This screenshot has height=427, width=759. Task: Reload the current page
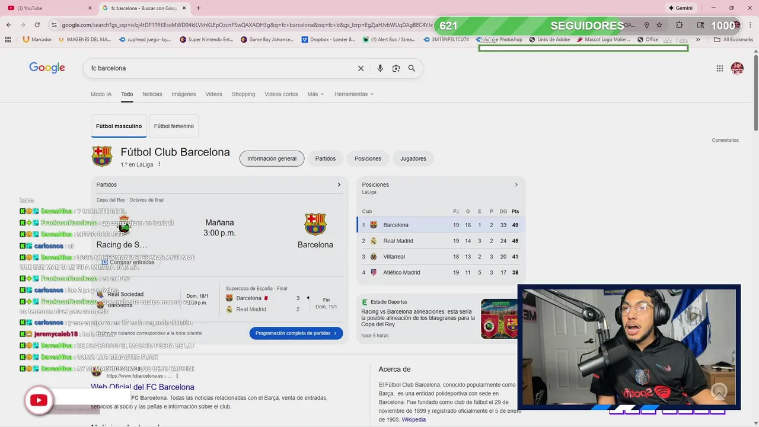(x=37, y=25)
